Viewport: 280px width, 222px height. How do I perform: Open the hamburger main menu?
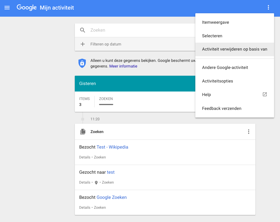click(7, 8)
